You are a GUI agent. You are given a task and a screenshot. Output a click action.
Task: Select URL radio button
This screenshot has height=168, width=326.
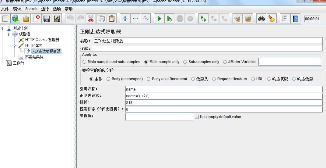(253, 79)
